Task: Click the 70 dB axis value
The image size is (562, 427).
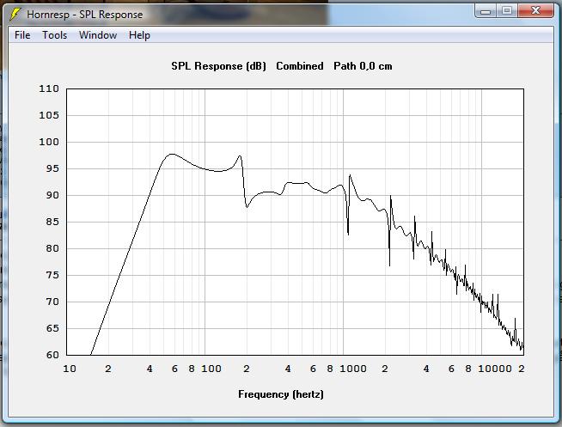Action: click(52, 302)
